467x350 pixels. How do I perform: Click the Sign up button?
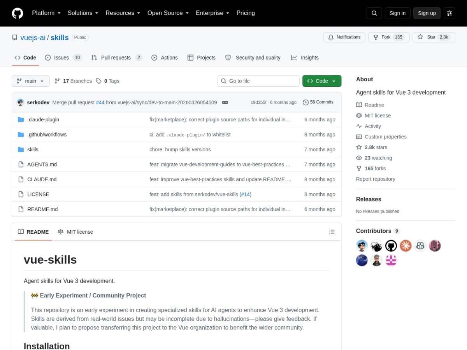tap(427, 13)
